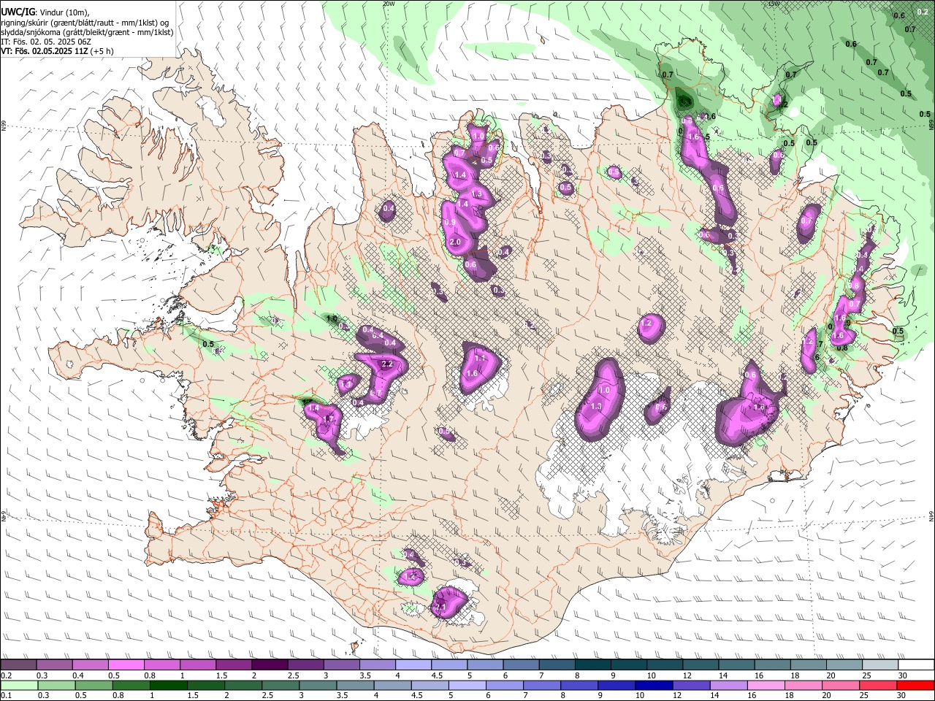
Task: Pick the snow legend swatch for 0.3–0.4
Action: tap(54, 665)
